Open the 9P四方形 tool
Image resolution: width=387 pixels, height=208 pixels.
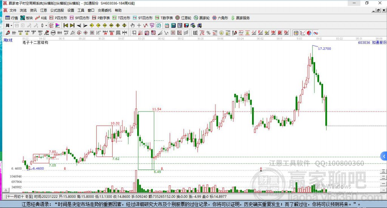pos(80,18)
